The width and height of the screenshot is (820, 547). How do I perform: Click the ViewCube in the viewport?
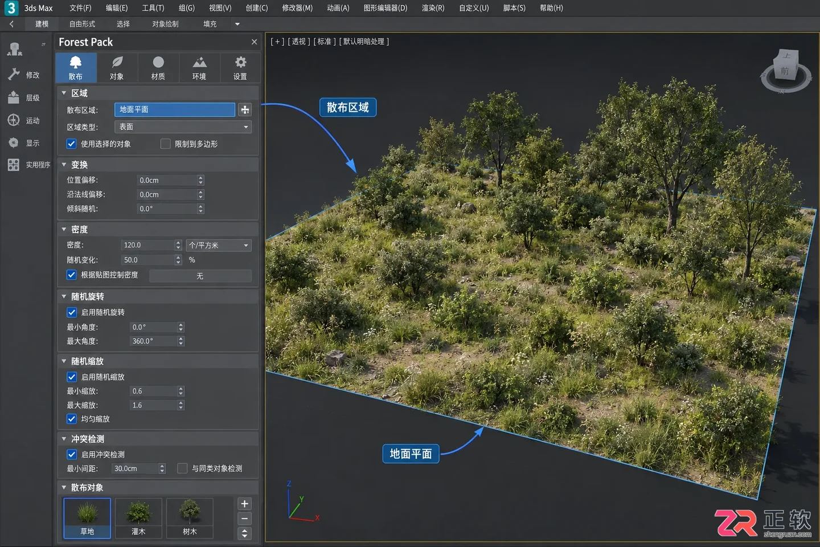[786, 71]
